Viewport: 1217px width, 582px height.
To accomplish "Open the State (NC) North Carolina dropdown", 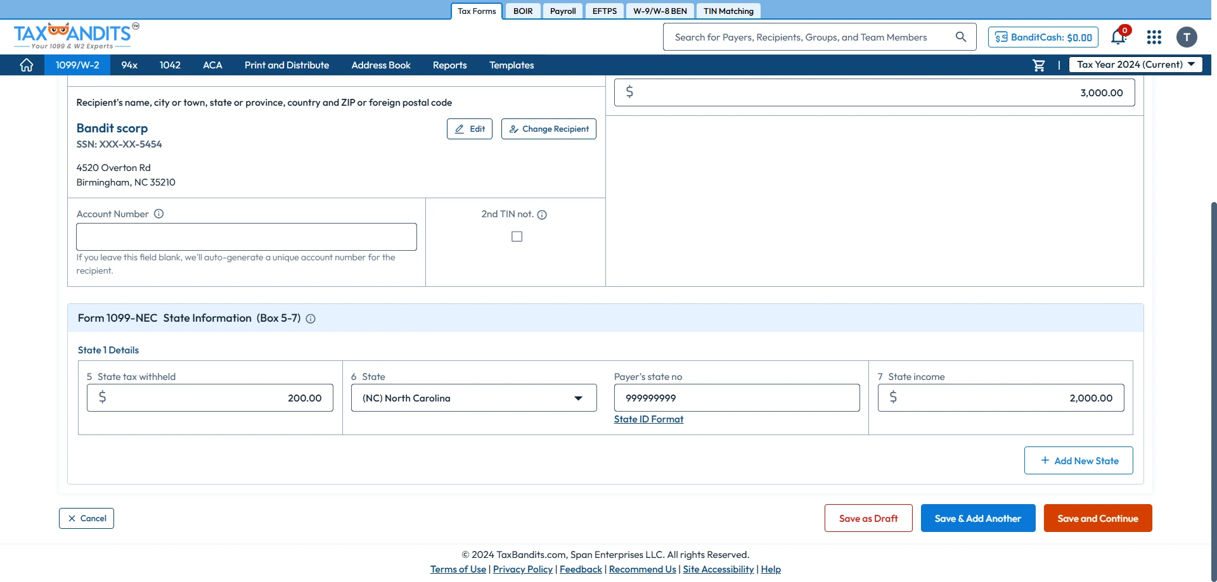I will point(474,398).
